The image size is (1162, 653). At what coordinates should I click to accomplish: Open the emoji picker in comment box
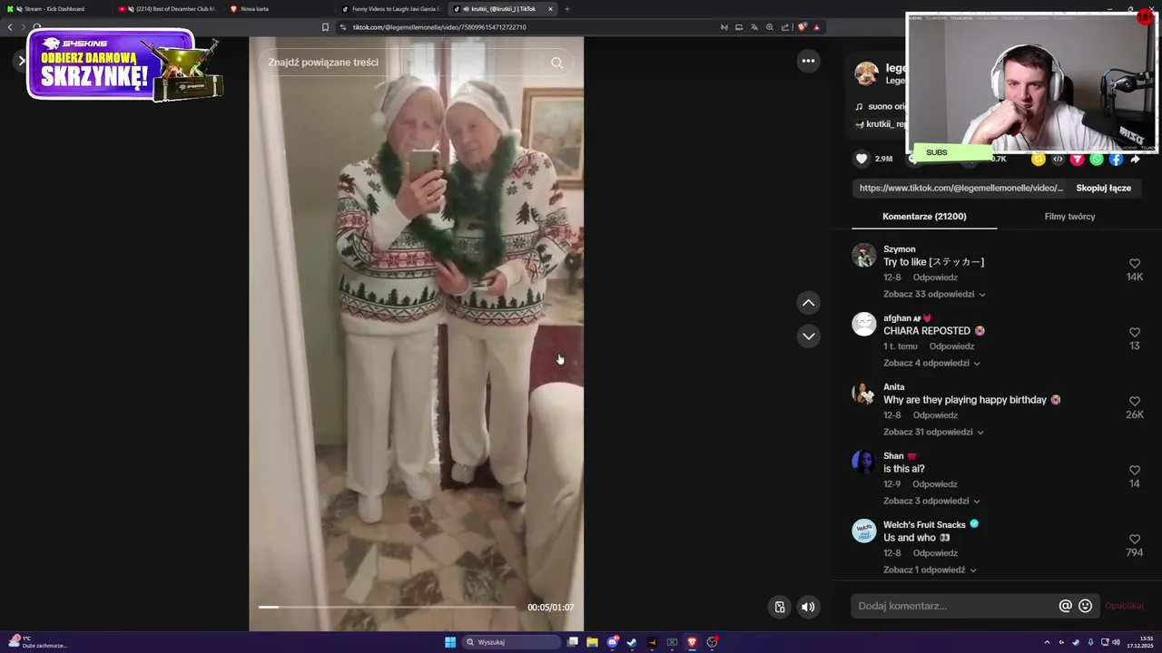(x=1085, y=606)
